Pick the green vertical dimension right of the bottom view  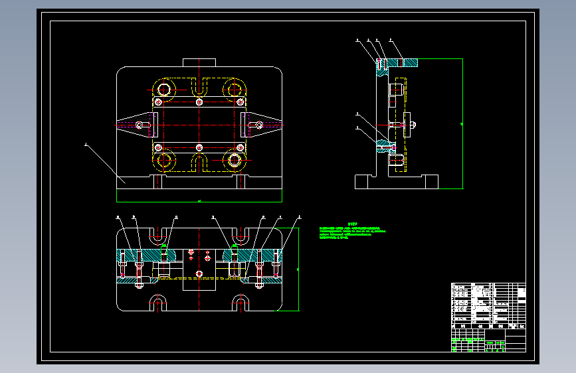pos(298,269)
